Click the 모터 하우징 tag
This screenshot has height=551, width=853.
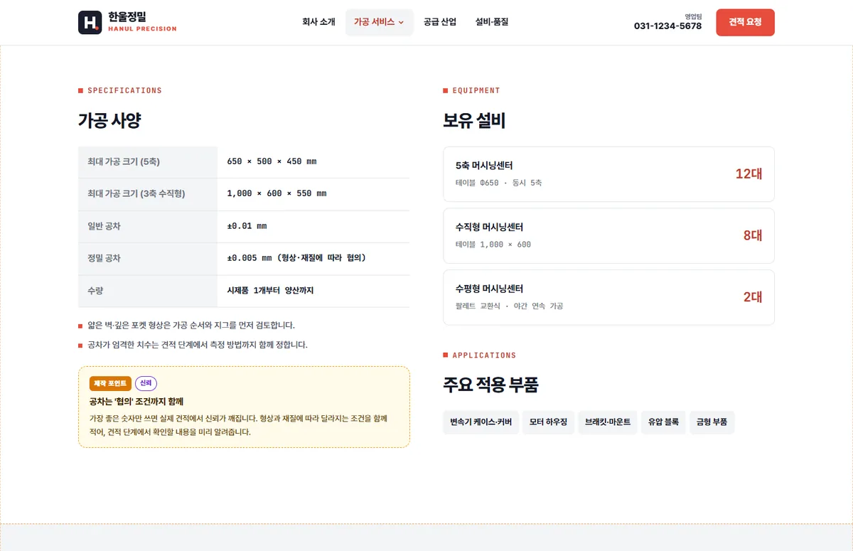pyautogui.click(x=548, y=422)
